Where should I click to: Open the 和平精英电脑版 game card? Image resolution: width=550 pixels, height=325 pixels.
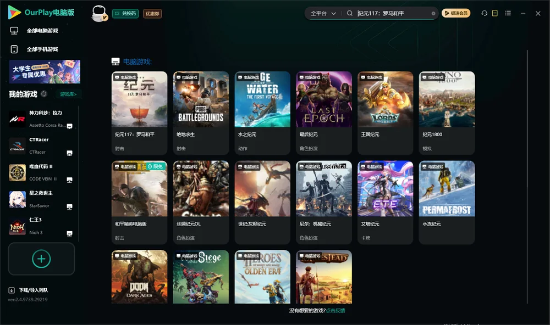139,202
